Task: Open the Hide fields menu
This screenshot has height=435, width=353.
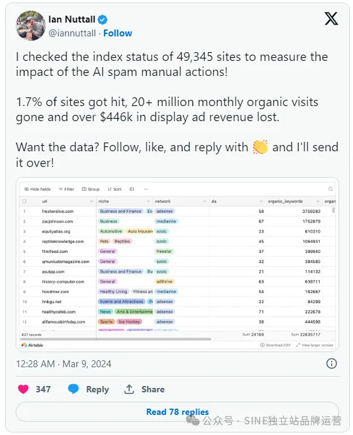Action: click(38, 189)
